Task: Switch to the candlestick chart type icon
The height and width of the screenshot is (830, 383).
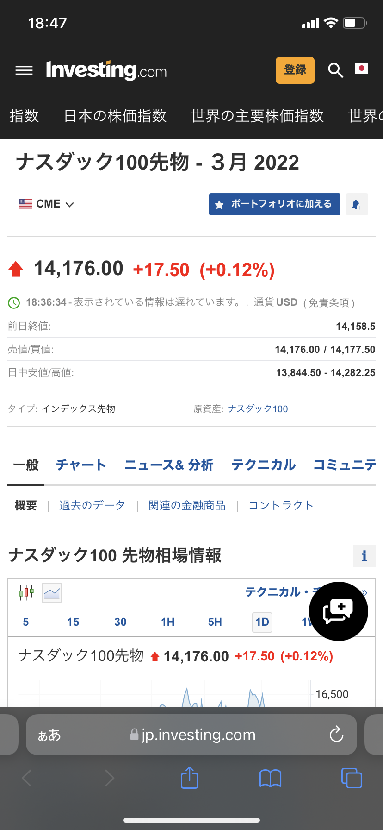Action: pos(26,592)
